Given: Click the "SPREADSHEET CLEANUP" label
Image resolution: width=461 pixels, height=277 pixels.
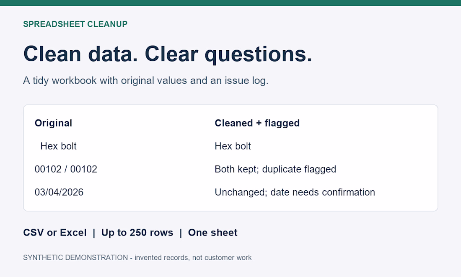Looking at the screenshot, I should tap(75, 24).
